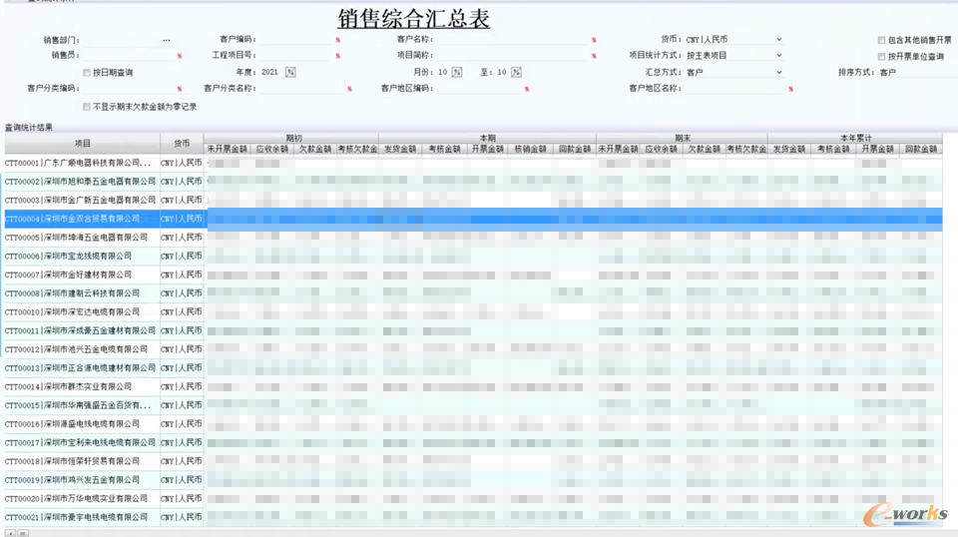Click 期初 应收余额 column header

click(271, 149)
